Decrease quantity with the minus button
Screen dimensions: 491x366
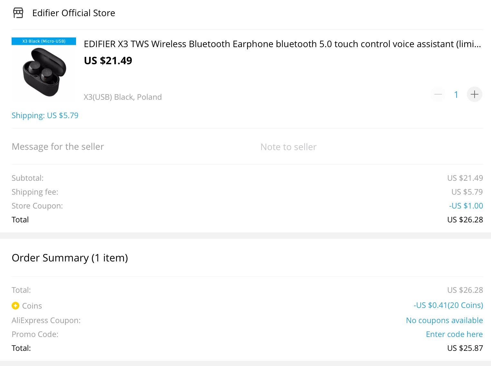tap(438, 94)
